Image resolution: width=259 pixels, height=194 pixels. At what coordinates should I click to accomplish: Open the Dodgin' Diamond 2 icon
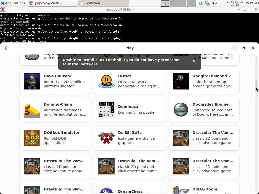(181, 81)
